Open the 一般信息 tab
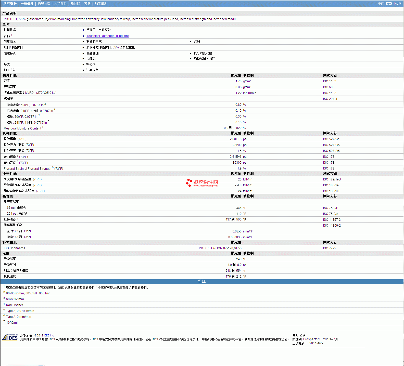Image resolution: width=404 pixels, height=366 pixels. click(27, 4)
